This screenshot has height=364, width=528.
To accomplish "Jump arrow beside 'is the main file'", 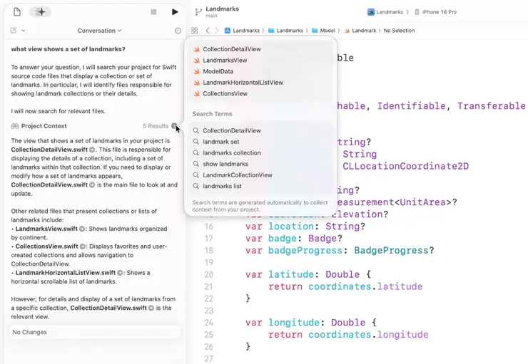I will tap(92, 185).
